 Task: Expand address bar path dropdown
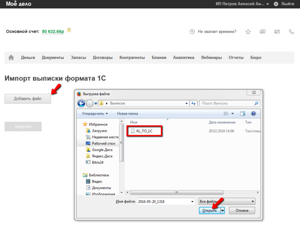(x=187, y=103)
